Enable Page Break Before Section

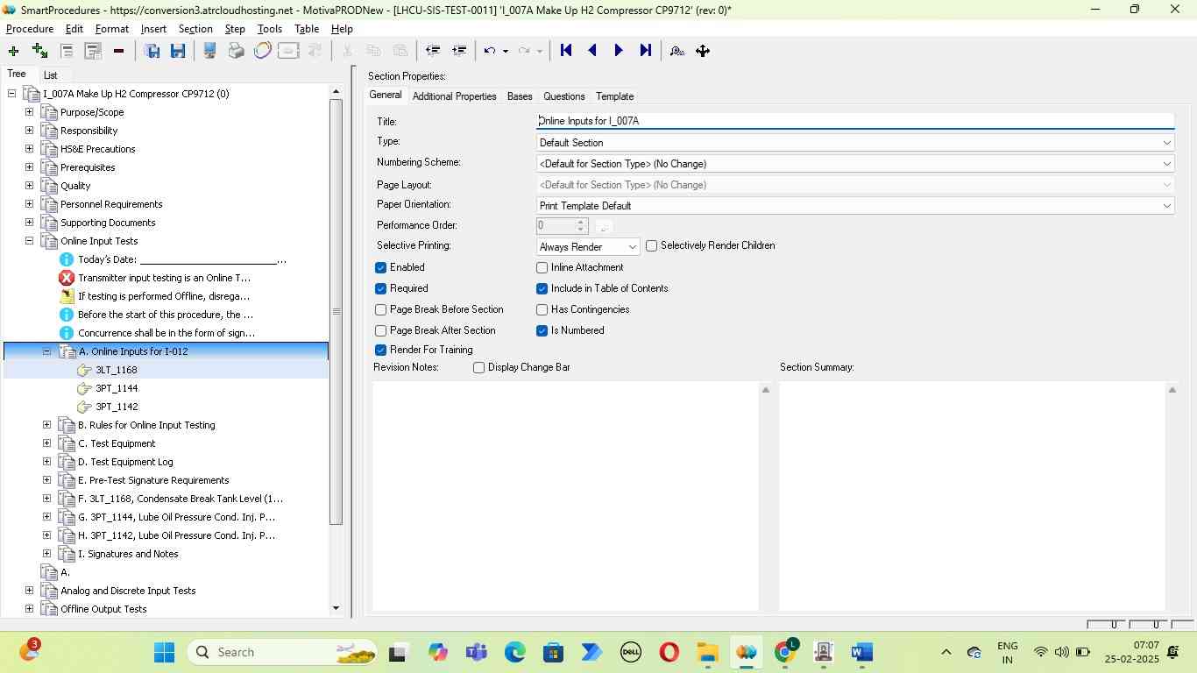[x=380, y=309]
